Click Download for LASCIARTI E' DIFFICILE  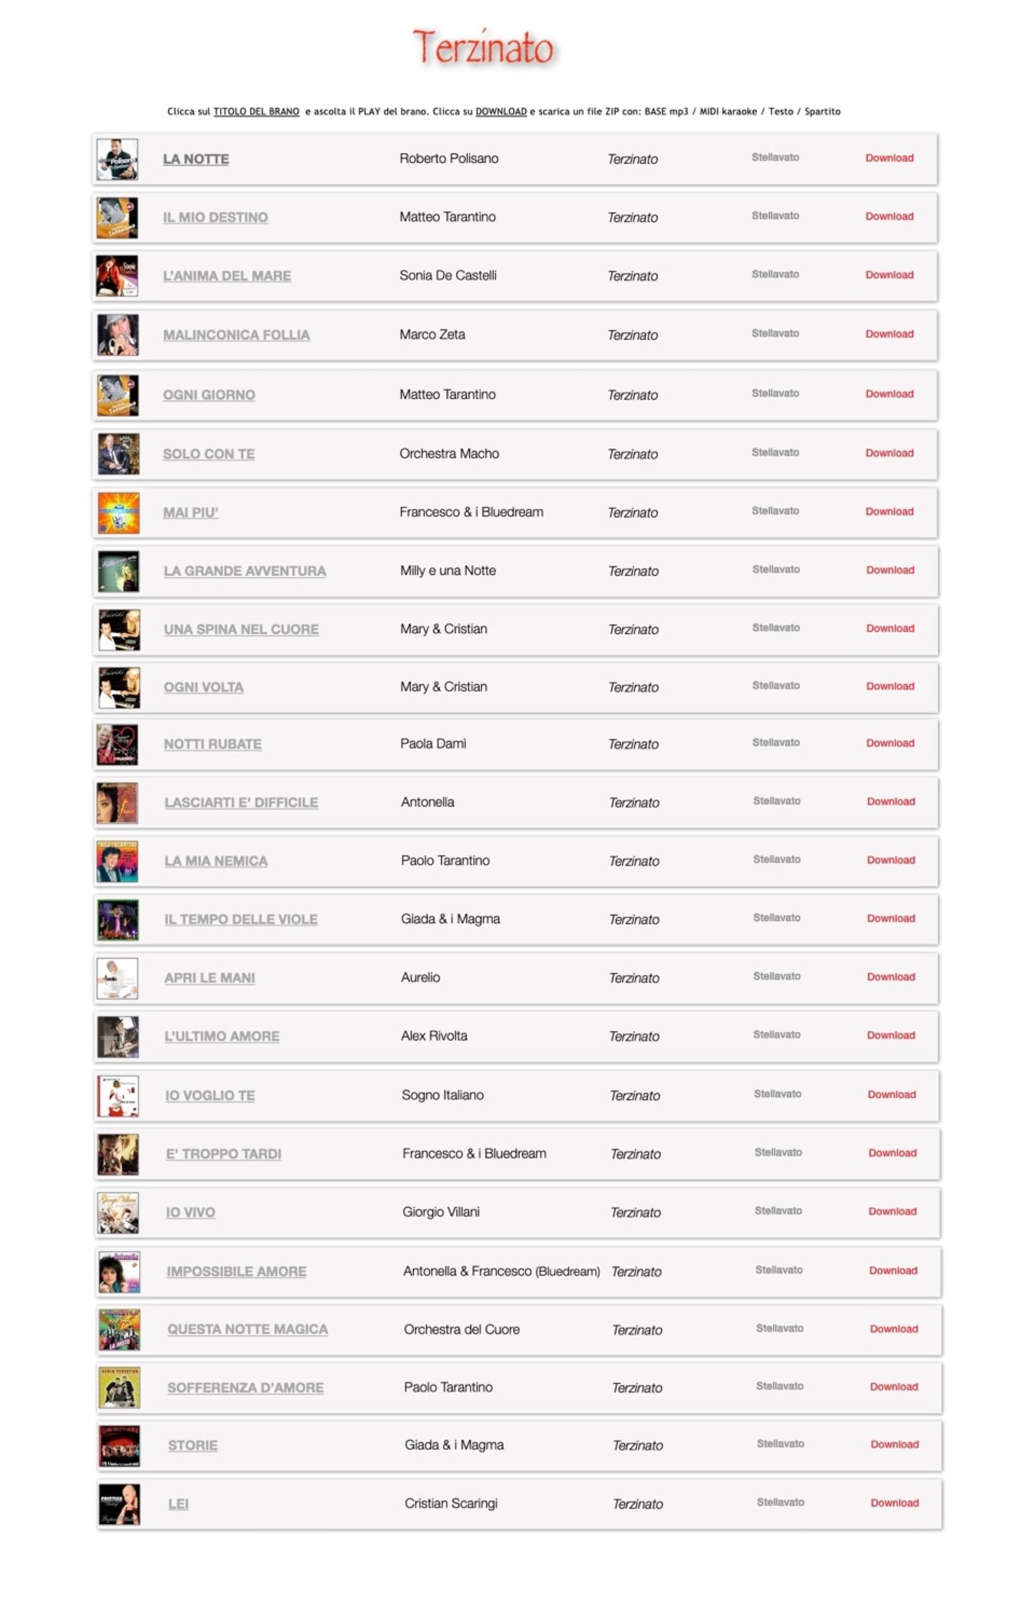coord(891,801)
